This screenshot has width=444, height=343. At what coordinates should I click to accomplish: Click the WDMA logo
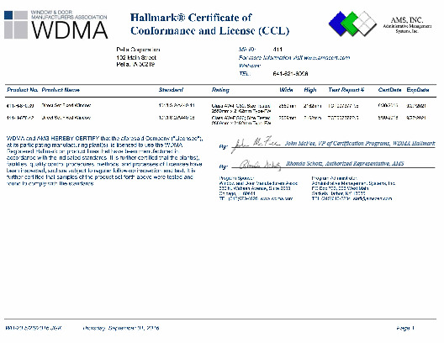point(56,24)
